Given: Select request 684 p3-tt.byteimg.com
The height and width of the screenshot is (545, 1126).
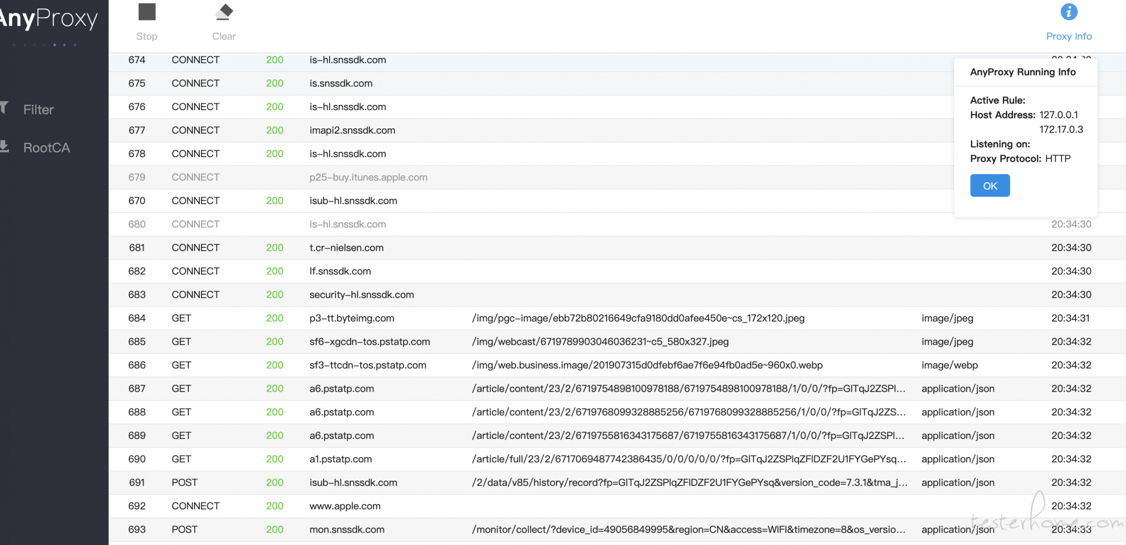Looking at the screenshot, I should pos(617,318).
